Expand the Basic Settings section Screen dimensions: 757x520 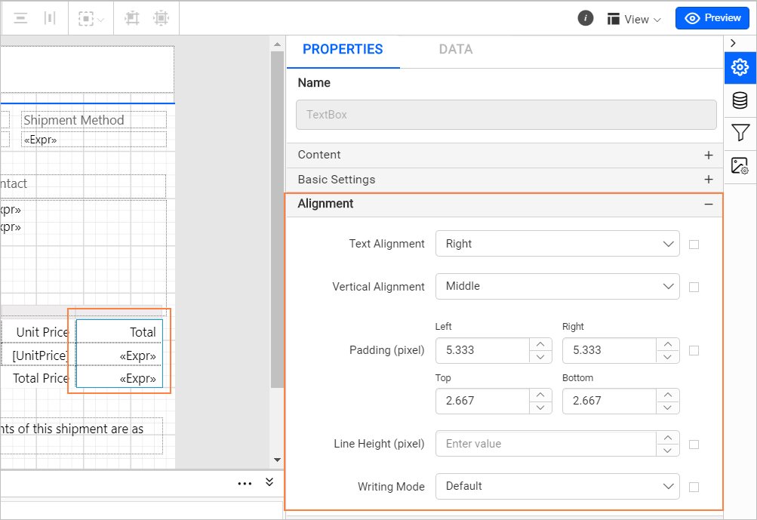click(x=708, y=180)
